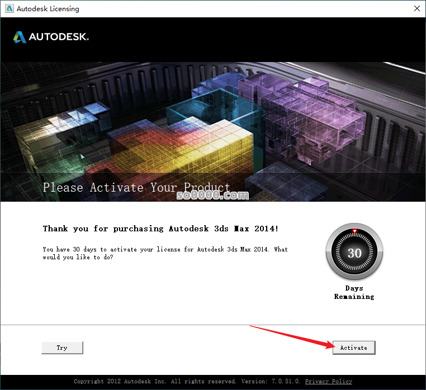Click the red arrow pointing to Activate
Screen dimensions: 426x390
[x=293, y=337]
